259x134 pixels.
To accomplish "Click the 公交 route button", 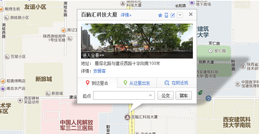I will coord(166,96).
